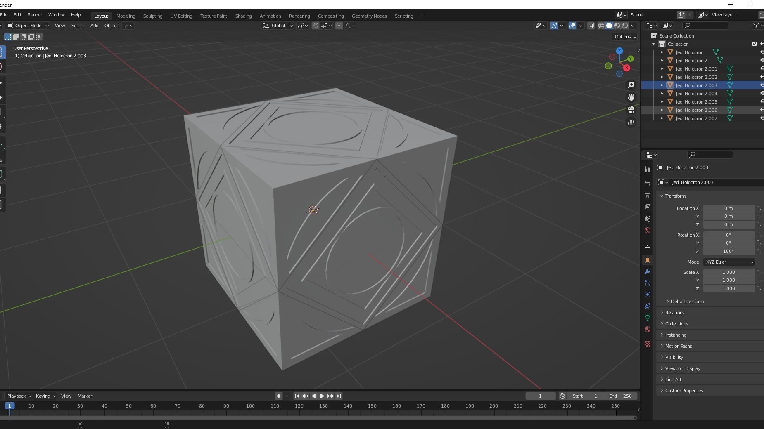The image size is (764, 429).
Task: Open the Render menu
Action: coord(35,15)
